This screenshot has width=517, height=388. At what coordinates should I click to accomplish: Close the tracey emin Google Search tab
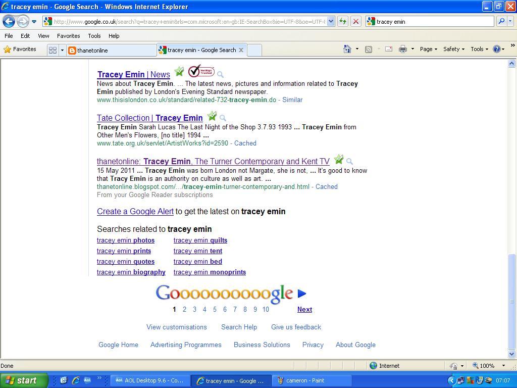pos(241,50)
